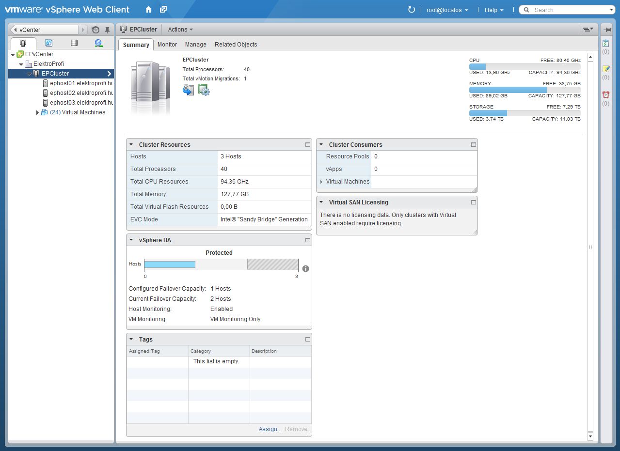Pin the navigator panel
Image resolution: width=620 pixels, height=451 pixels.
pyautogui.click(x=108, y=30)
